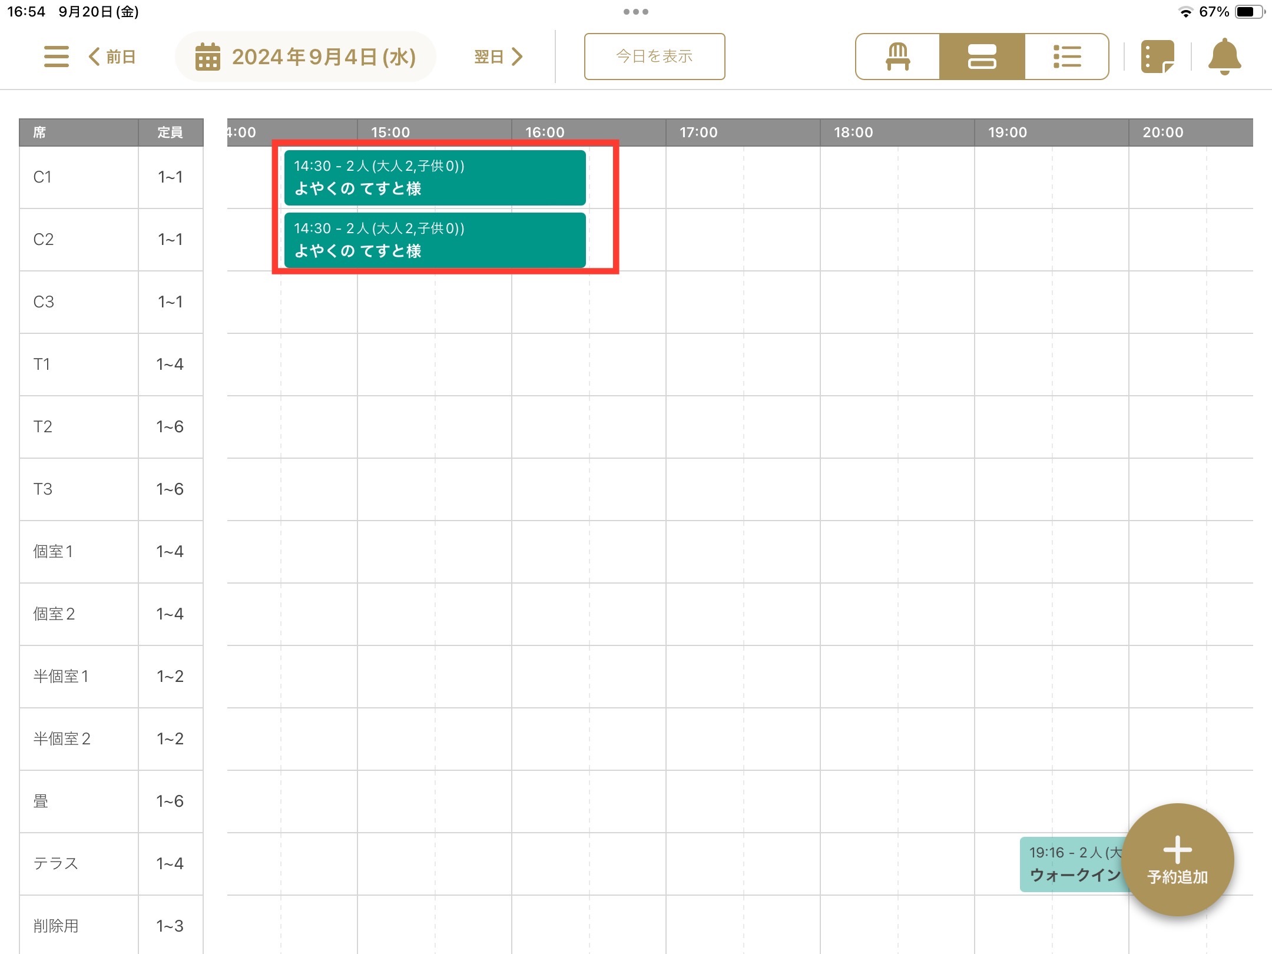This screenshot has height=954, width=1272.
Task: Select seat row T1
Action: tap(79, 365)
